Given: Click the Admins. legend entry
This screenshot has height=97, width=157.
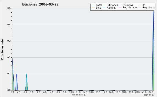Looking at the screenshot, I should coord(109,8).
